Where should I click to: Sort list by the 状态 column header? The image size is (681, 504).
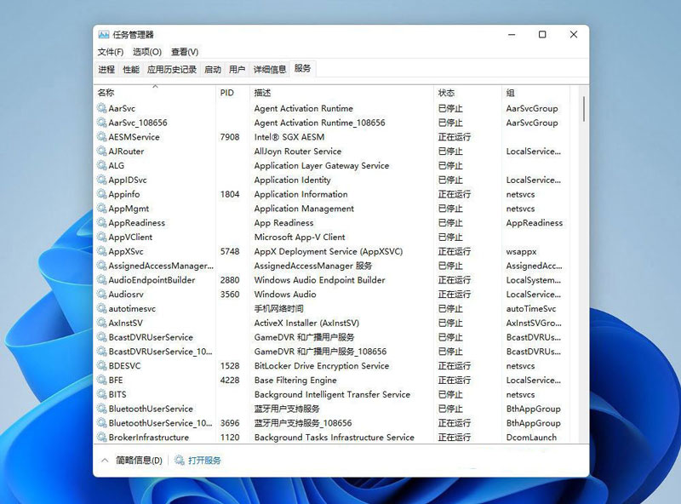(x=447, y=93)
